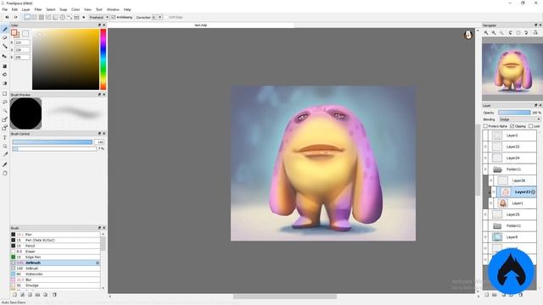Float the Color panel with its pin icon
Image resolution: width=543 pixels, height=305 pixels.
(99, 25)
